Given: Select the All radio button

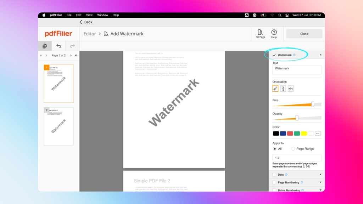Looking at the screenshot, I should click(275, 149).
